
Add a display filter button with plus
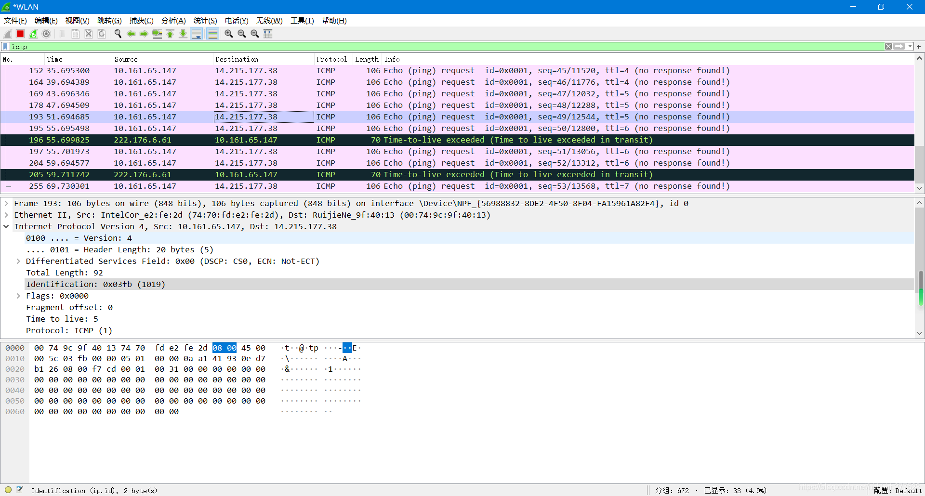pyautogui.click(x=919, y=47)
